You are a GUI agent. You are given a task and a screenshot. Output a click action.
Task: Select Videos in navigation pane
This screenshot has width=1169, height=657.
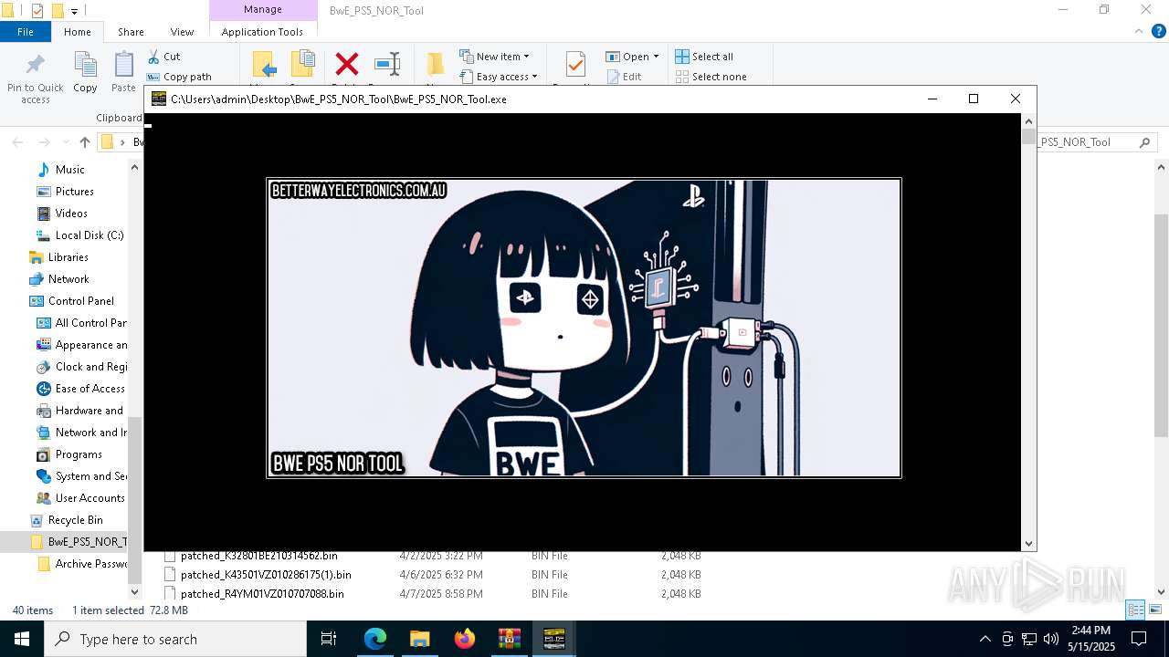coord(71,214)
